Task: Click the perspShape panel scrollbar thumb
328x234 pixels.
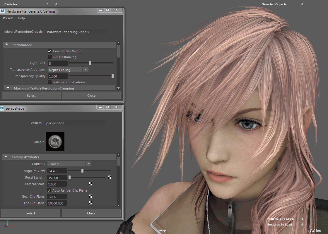Action: click(x=119, y=161)
